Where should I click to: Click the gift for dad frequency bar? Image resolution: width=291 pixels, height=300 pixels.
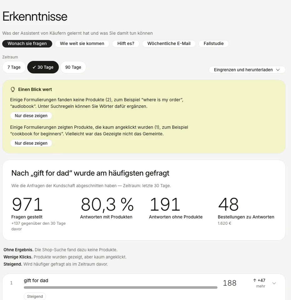120,287
